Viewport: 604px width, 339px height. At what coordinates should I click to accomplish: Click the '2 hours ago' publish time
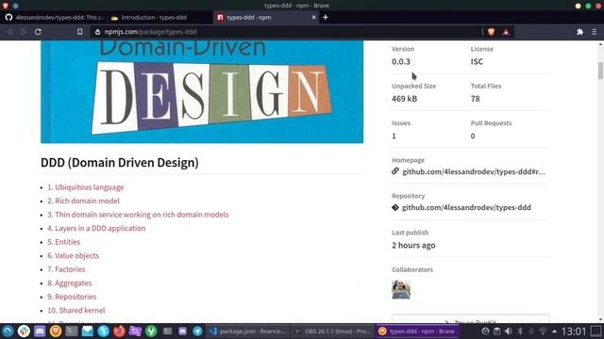coord(413,245)
